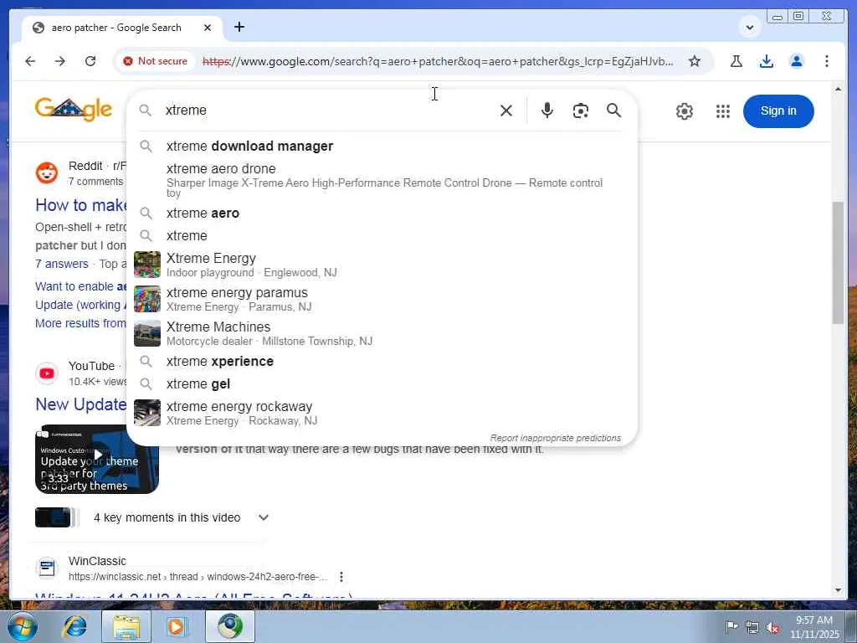Screen dimensions: 857x643
Task: Click the address bar URL
Action: tap(438, 61)
